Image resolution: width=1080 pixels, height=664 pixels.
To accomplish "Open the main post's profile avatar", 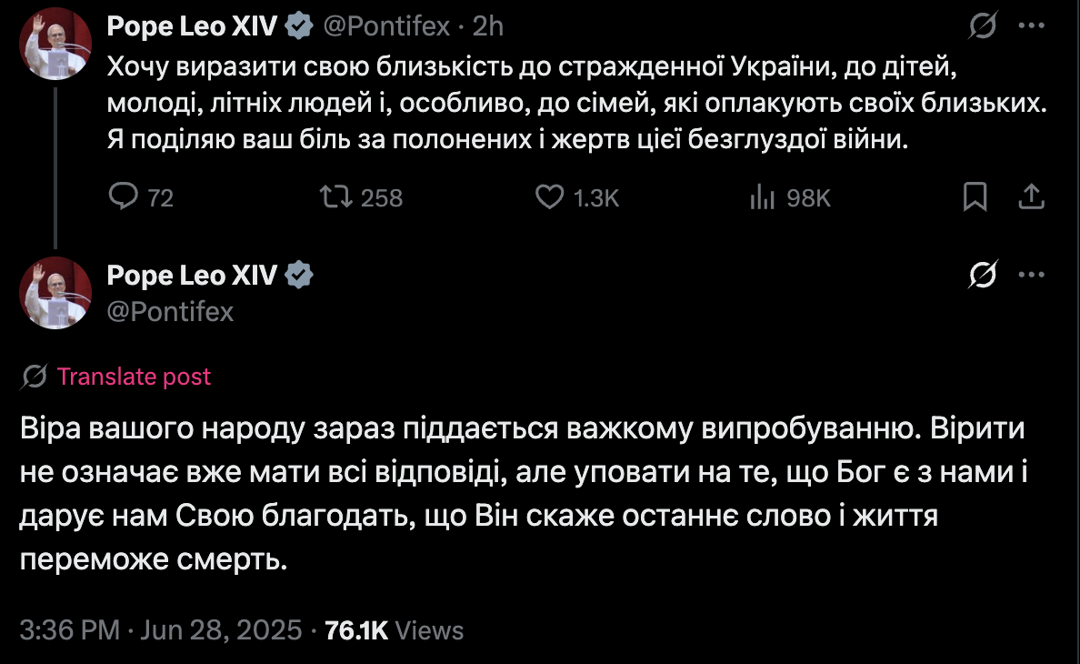I will pyautogui.click(x=55, y=293).
